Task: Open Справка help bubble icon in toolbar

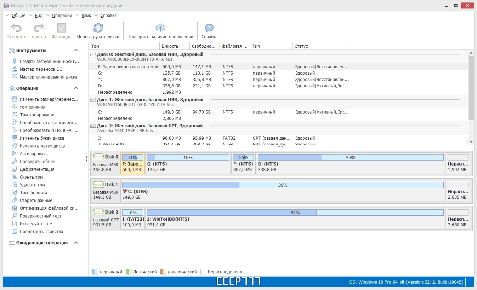Action: click(x=209, y=28)
